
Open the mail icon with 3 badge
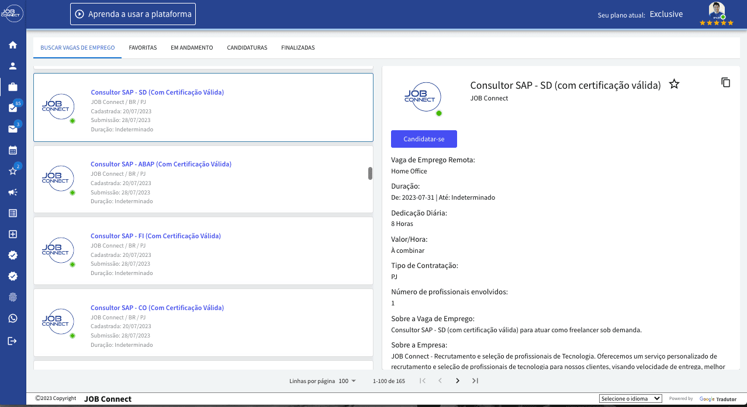13,128
